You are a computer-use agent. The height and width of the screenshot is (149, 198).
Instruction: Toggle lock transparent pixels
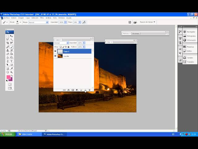pyautogui.click(x=61, y=47)
